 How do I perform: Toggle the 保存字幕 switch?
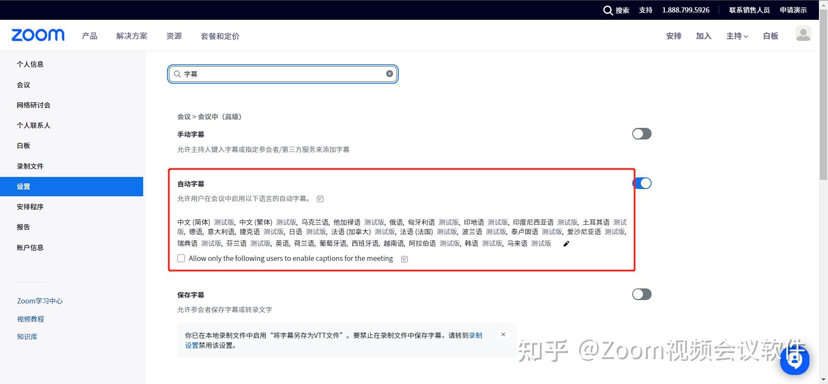coord(642,294)
